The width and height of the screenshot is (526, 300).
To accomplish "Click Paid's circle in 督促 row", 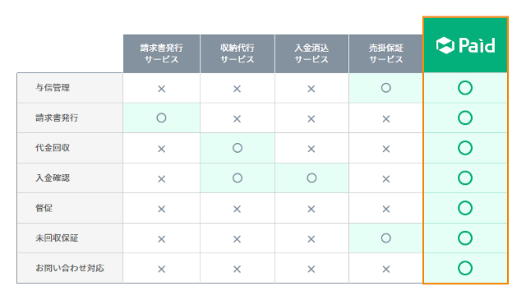I will coord(465,208).
